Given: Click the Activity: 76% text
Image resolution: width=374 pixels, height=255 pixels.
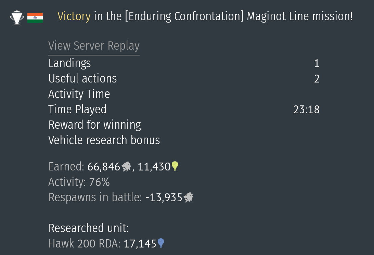Looking at the screenshot, I should pos(79,182).
